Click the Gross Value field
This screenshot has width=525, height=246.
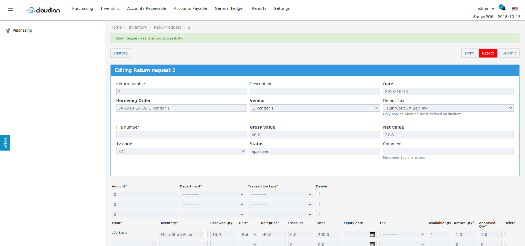click(315, 135)
